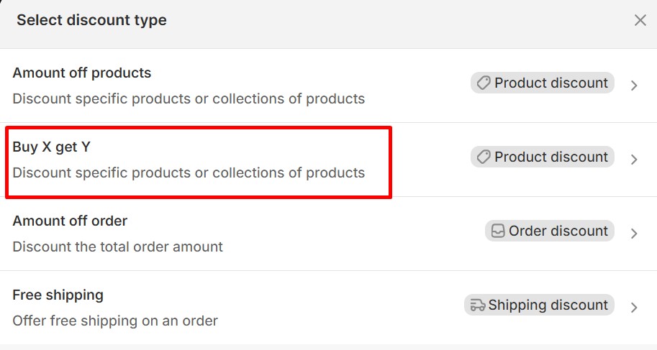Click the inbox icon beside Order discount
657x350 pixels.
pyautogui.click(x=498, y=231)
